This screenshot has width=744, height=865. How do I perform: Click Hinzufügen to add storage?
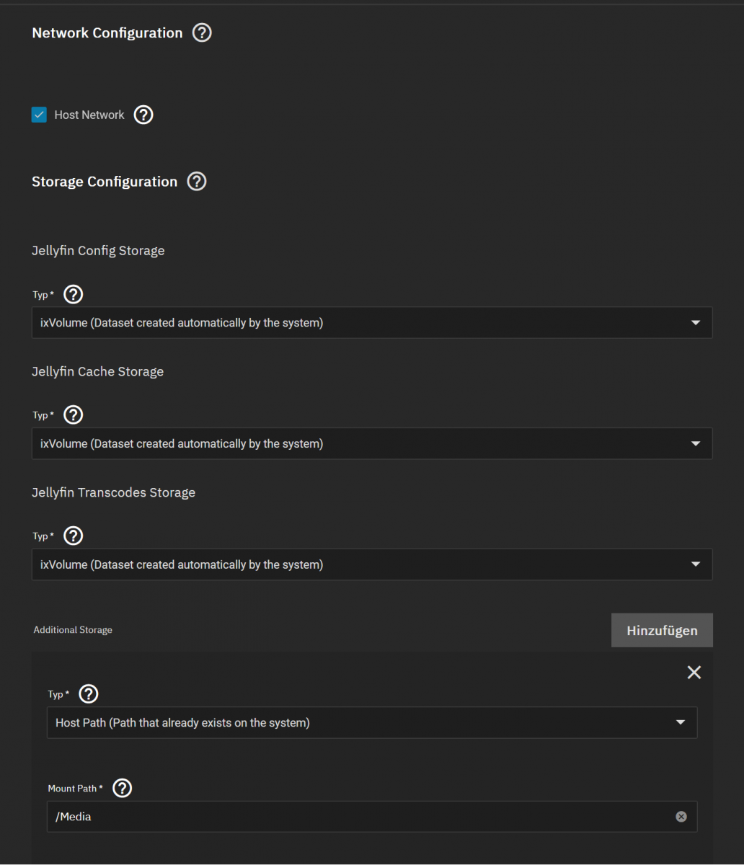662,630
